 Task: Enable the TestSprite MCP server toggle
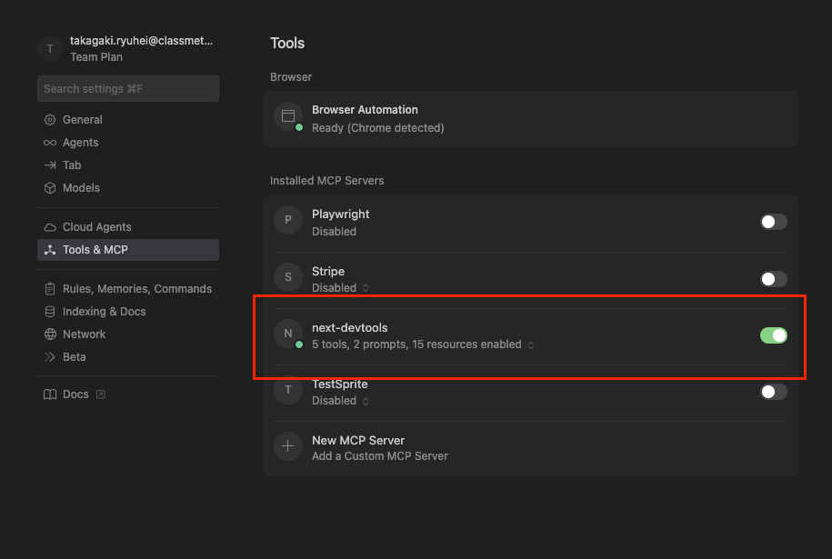click(x=773, y=392)
